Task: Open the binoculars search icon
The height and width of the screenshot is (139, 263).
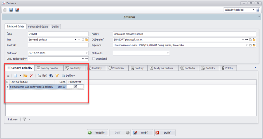Action: (x=51, y=76)
